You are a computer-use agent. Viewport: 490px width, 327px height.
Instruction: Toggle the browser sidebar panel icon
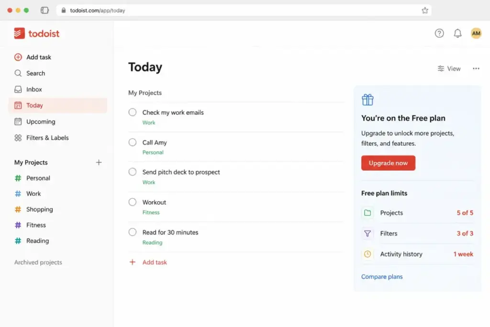pos(45,11)
